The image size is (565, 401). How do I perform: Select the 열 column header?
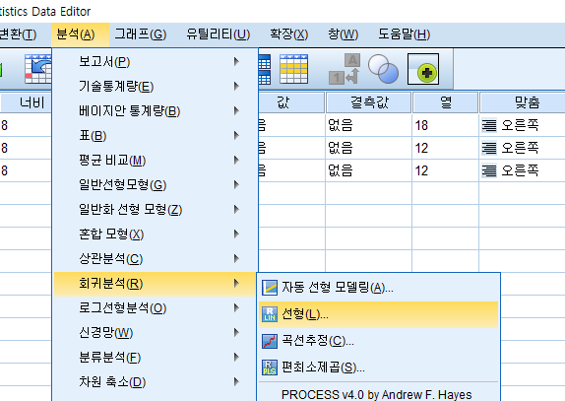point(445,102)
